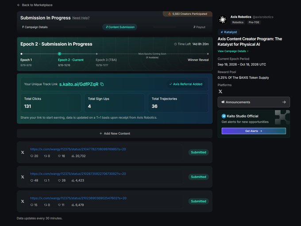Click the Axis Referral Added badge
Viewport: 301px width, 226px height.
click(185, 84)
